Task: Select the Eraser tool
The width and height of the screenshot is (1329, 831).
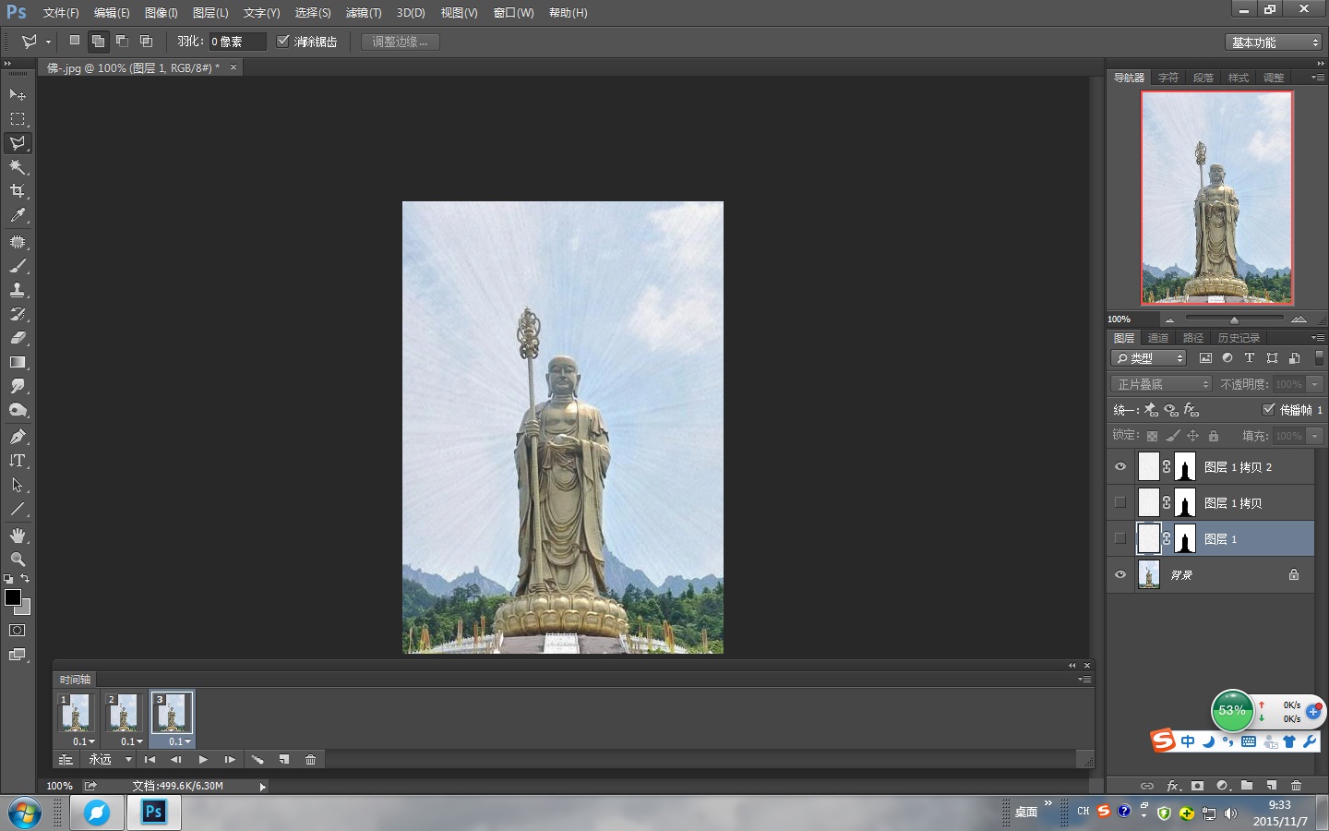Action: (18, 338)
